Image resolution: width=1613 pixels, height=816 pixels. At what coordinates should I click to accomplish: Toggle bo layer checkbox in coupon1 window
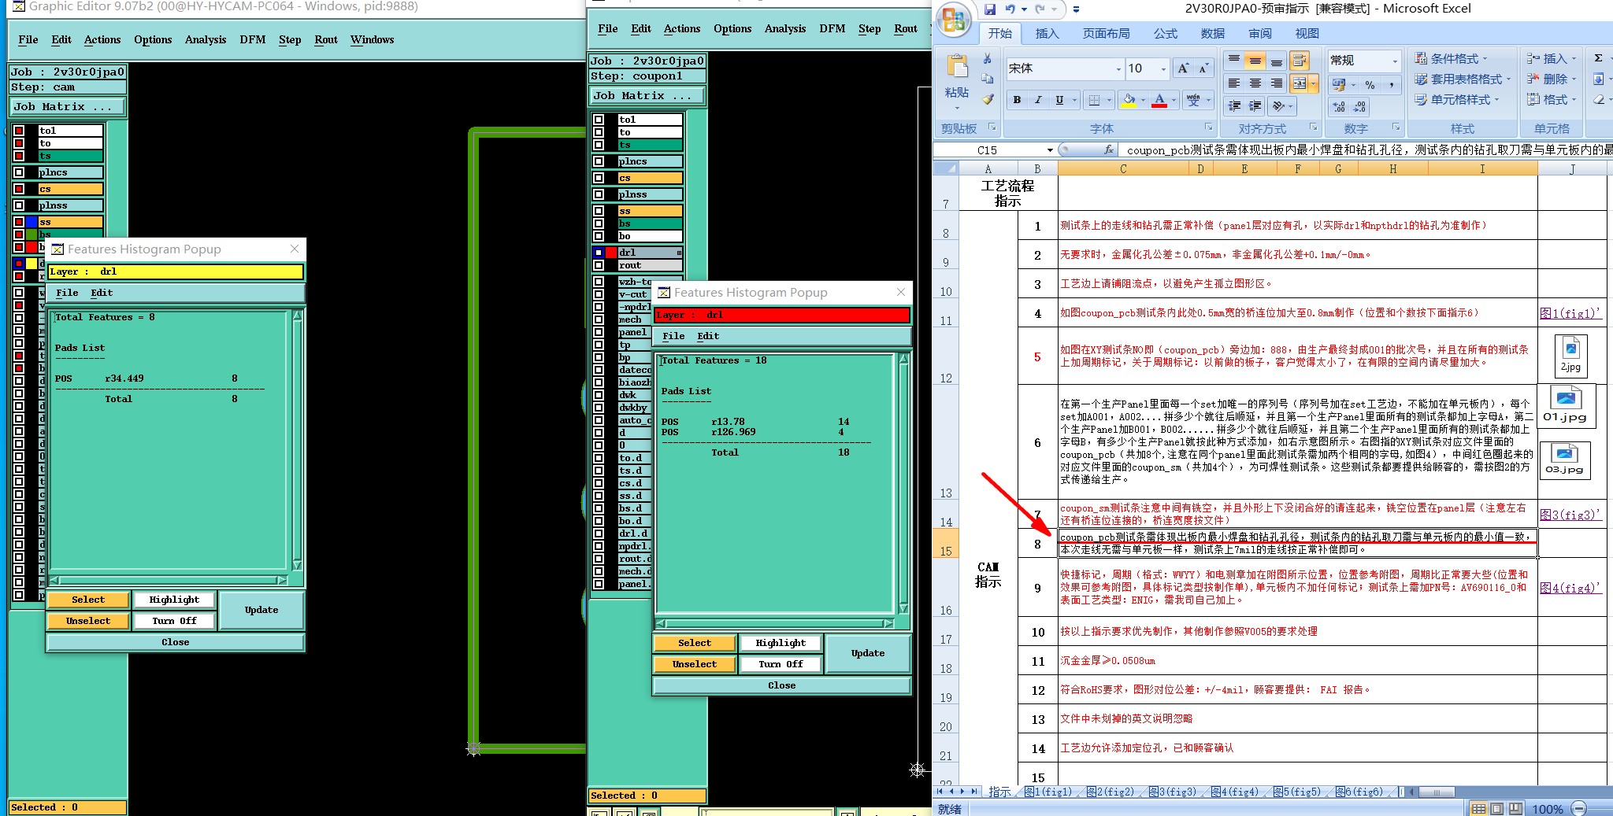599,236
